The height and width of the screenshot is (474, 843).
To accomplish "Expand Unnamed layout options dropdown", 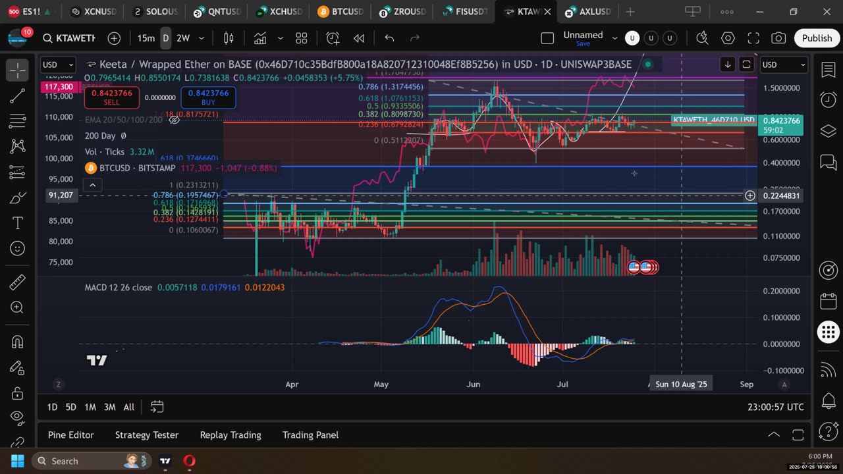I will 615,38.
